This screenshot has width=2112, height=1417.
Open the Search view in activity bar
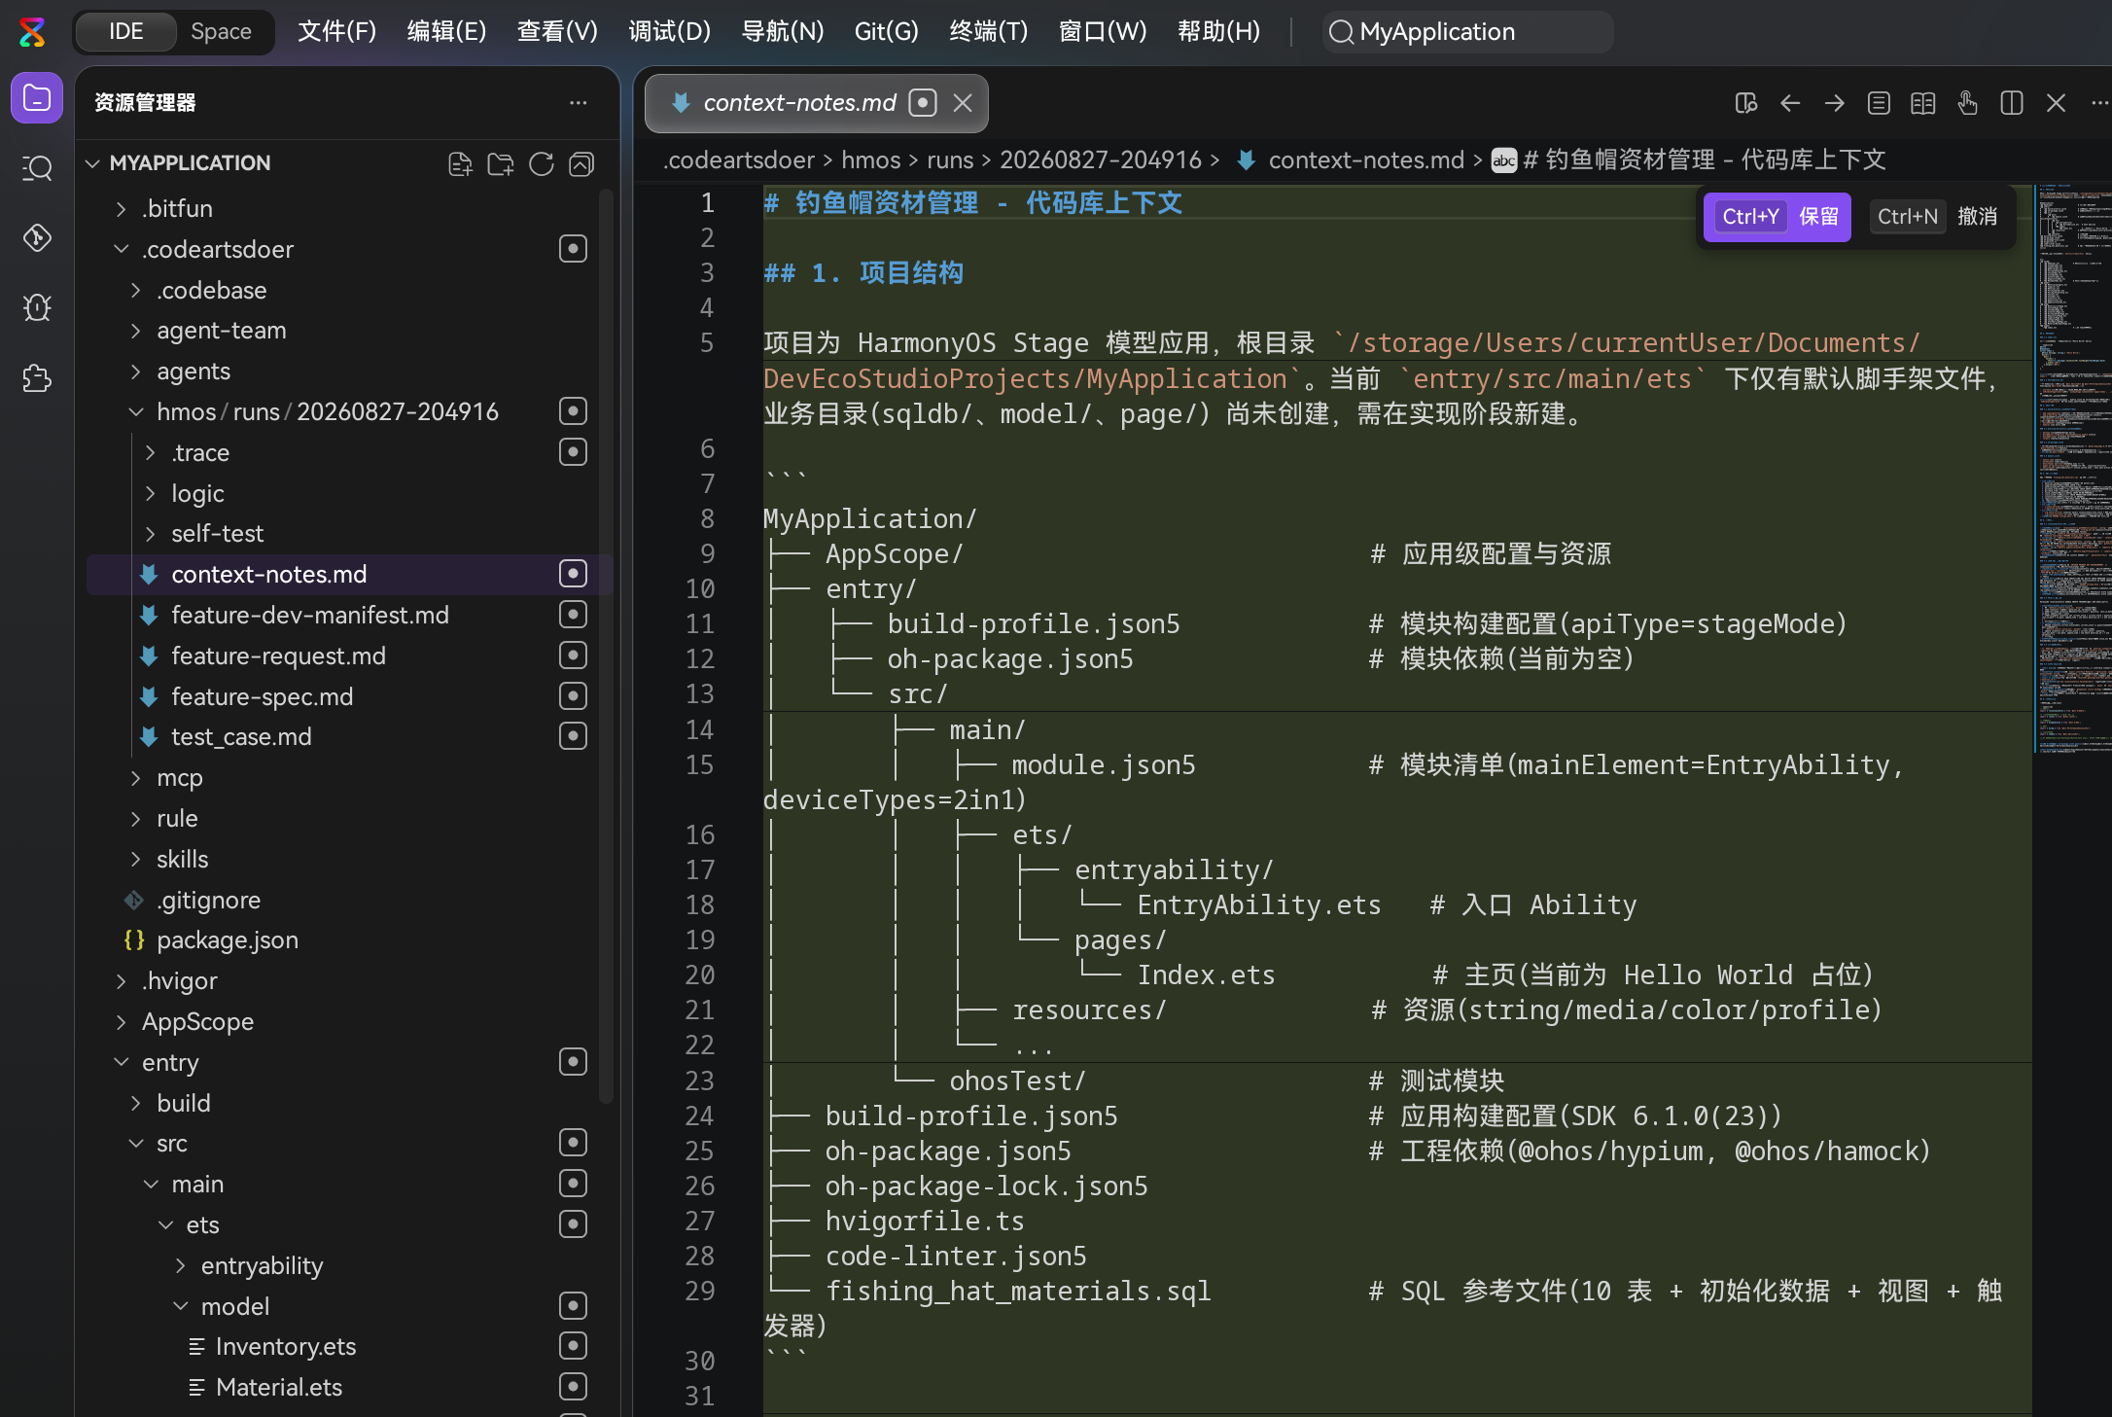tap(37, 168)
